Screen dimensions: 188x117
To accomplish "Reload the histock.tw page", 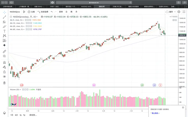I will click(130, 3).
